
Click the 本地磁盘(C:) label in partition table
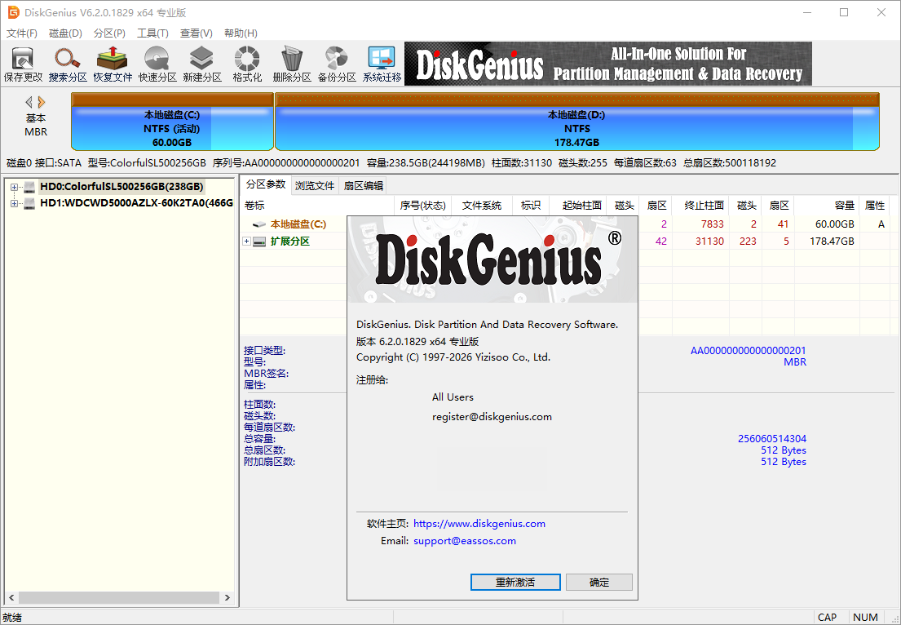(x=298, y=224)
